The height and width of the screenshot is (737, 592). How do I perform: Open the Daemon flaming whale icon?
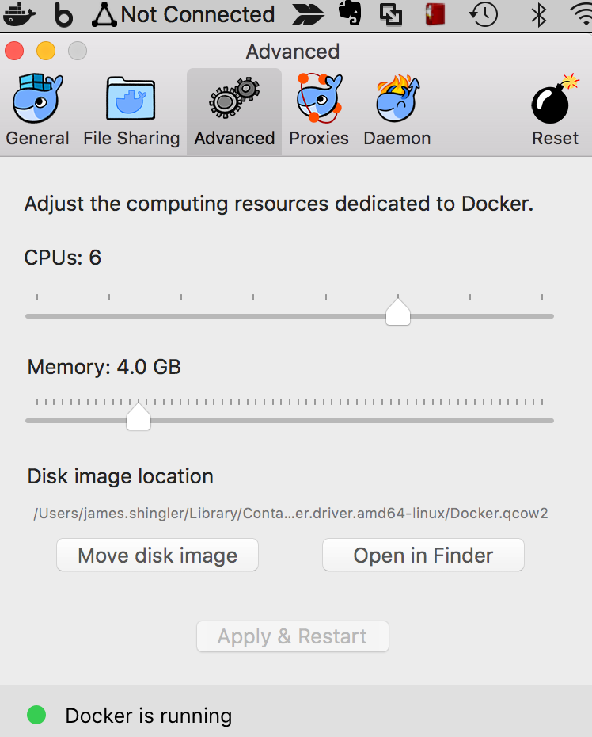point(397,97)
